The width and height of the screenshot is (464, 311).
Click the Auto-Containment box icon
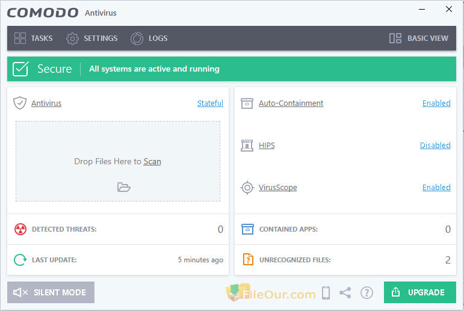(x=247, y=103)
